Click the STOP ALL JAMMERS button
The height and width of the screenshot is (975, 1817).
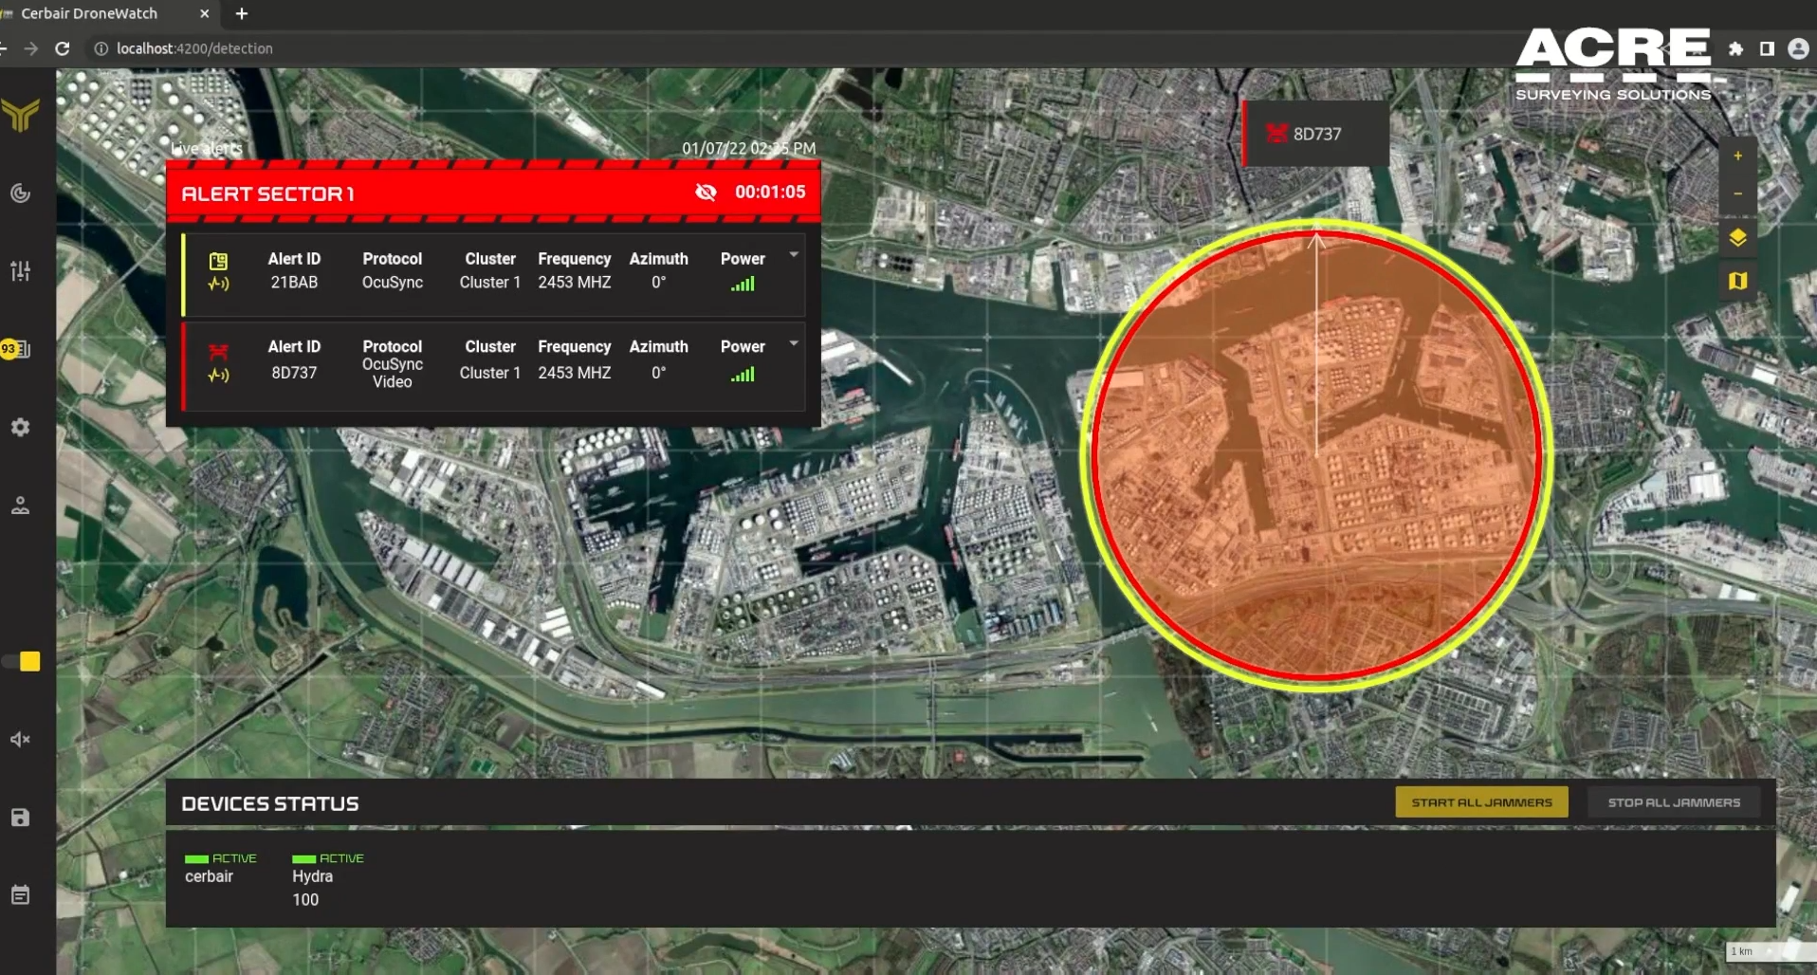[x=1674, y=802]
